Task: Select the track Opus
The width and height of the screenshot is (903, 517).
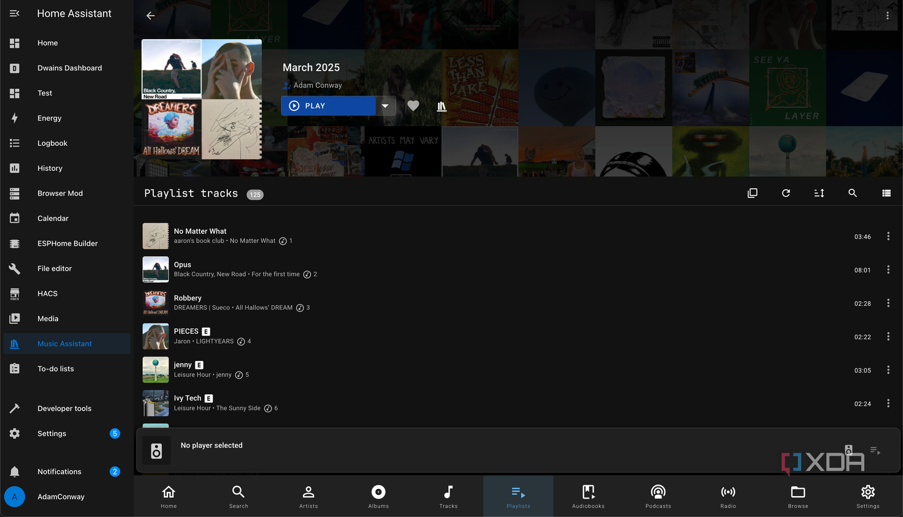Action: [518, 270]
